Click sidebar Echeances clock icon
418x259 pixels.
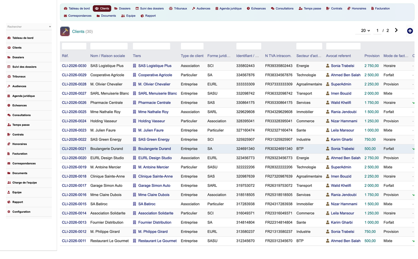point(9,105)
